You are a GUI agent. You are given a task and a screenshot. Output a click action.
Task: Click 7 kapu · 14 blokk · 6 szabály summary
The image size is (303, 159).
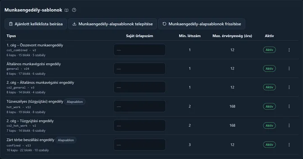[x=26, y=131]
